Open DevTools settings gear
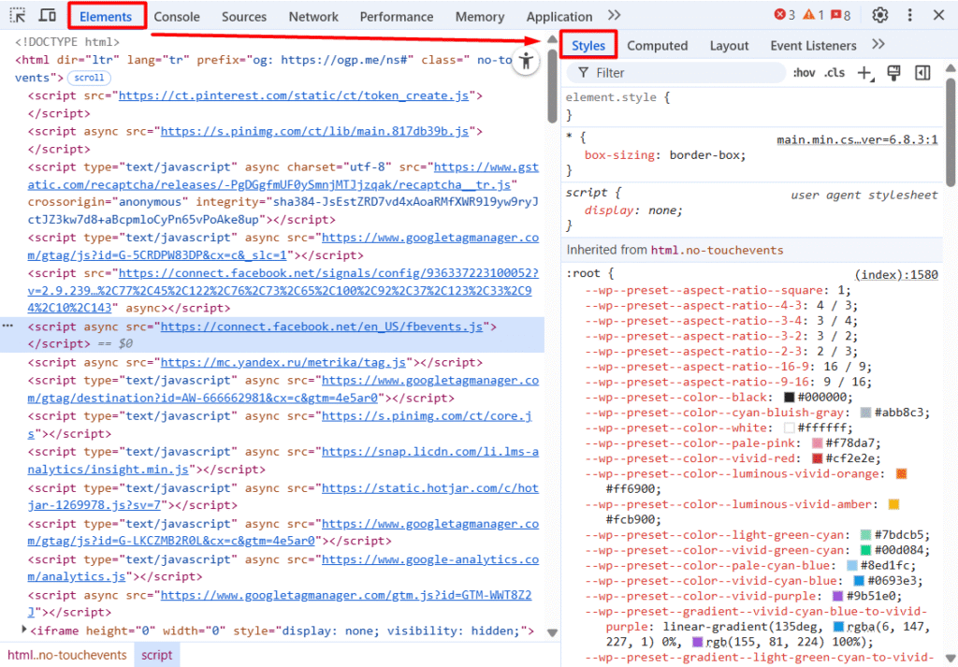The width and height of the screenshot is (958, 667). coord(879,15)
